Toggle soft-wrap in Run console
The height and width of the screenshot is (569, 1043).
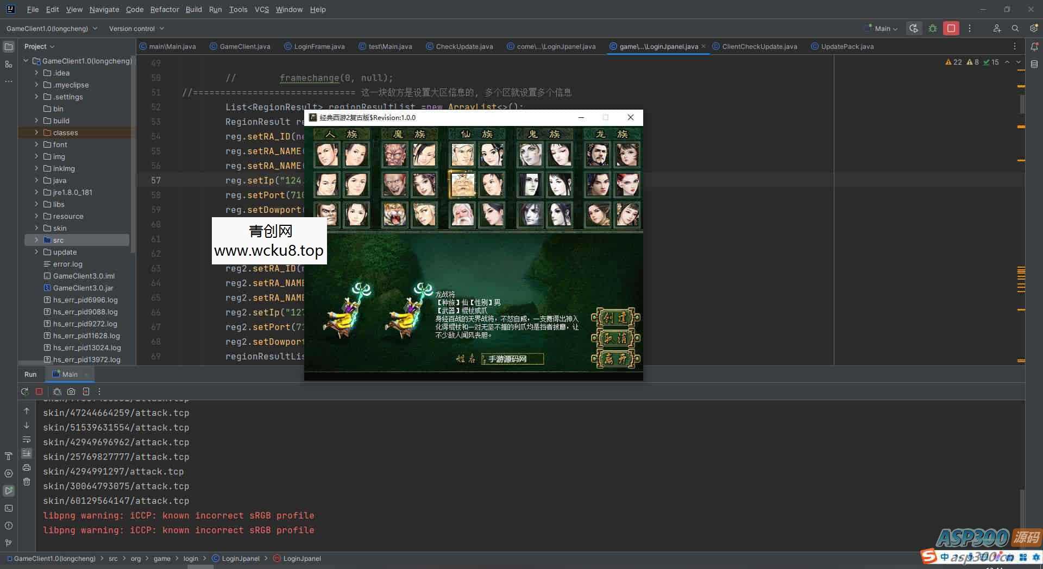pos(27,439)
